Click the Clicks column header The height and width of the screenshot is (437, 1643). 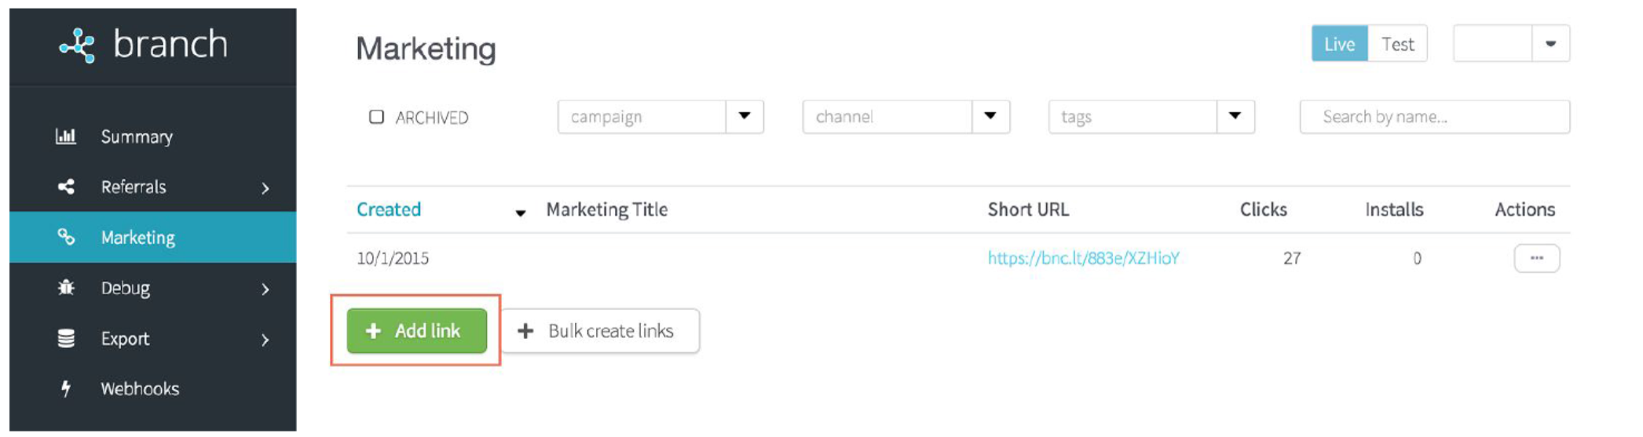[x=1263, y=209]
